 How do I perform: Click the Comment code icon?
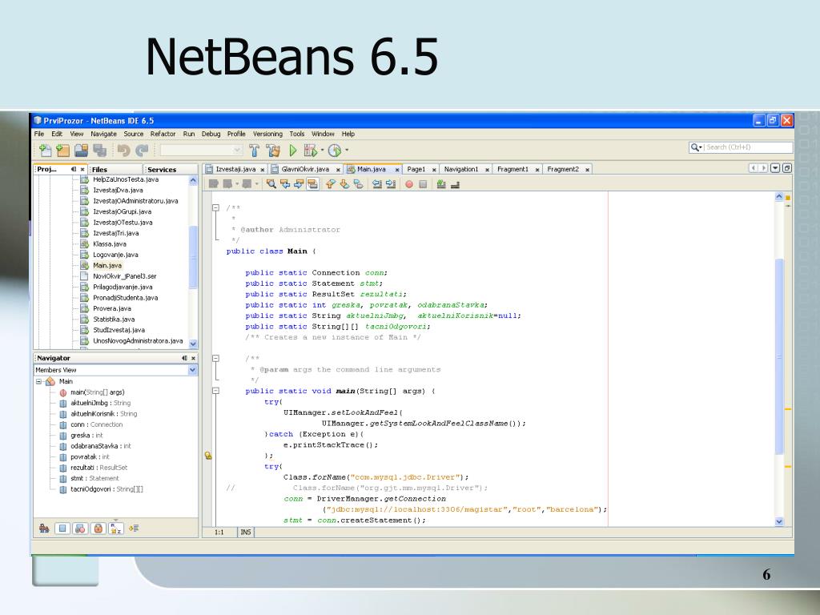point(441,184)
